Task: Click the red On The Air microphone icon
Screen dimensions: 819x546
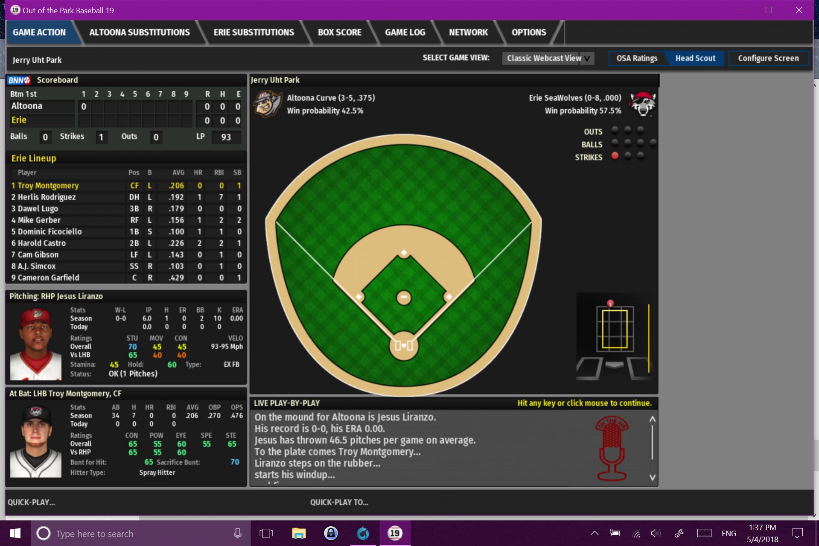Action: coord(612,449)
